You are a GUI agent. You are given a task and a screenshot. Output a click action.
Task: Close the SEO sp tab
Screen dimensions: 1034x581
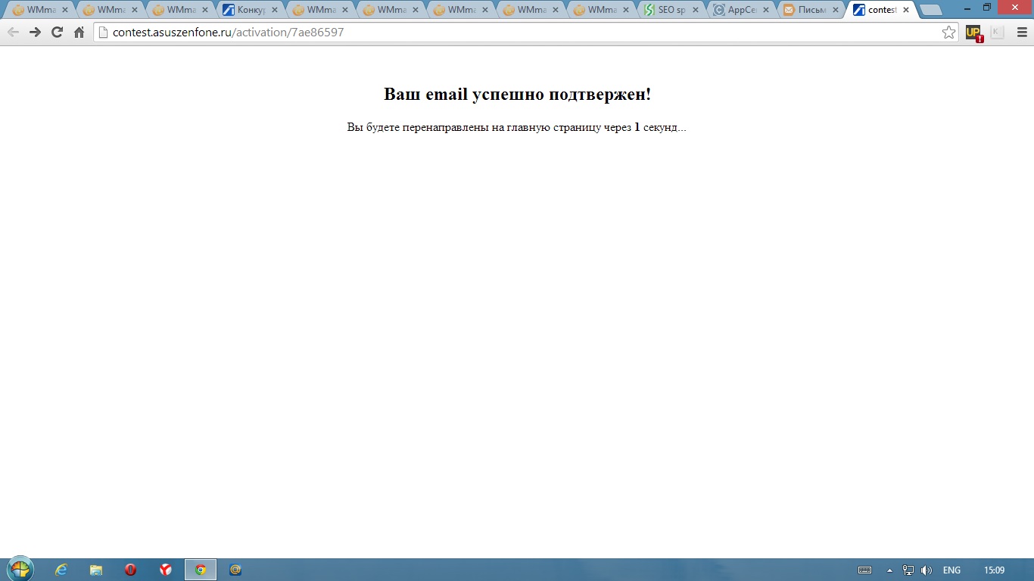coord(696,11)
